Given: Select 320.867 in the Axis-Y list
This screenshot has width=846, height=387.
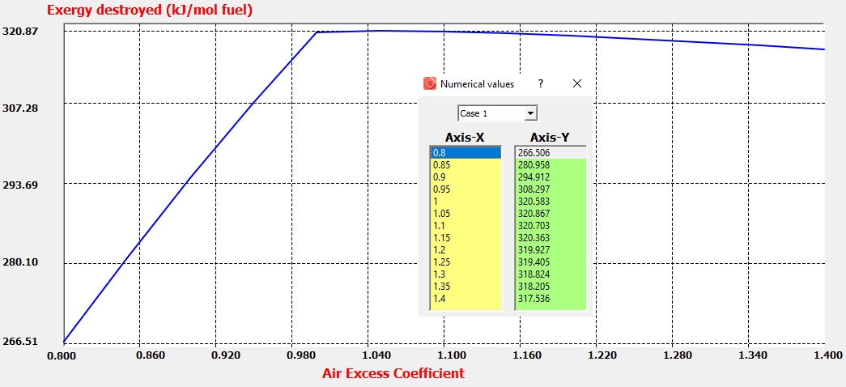Looking at the screenshot, I should 550,214.
